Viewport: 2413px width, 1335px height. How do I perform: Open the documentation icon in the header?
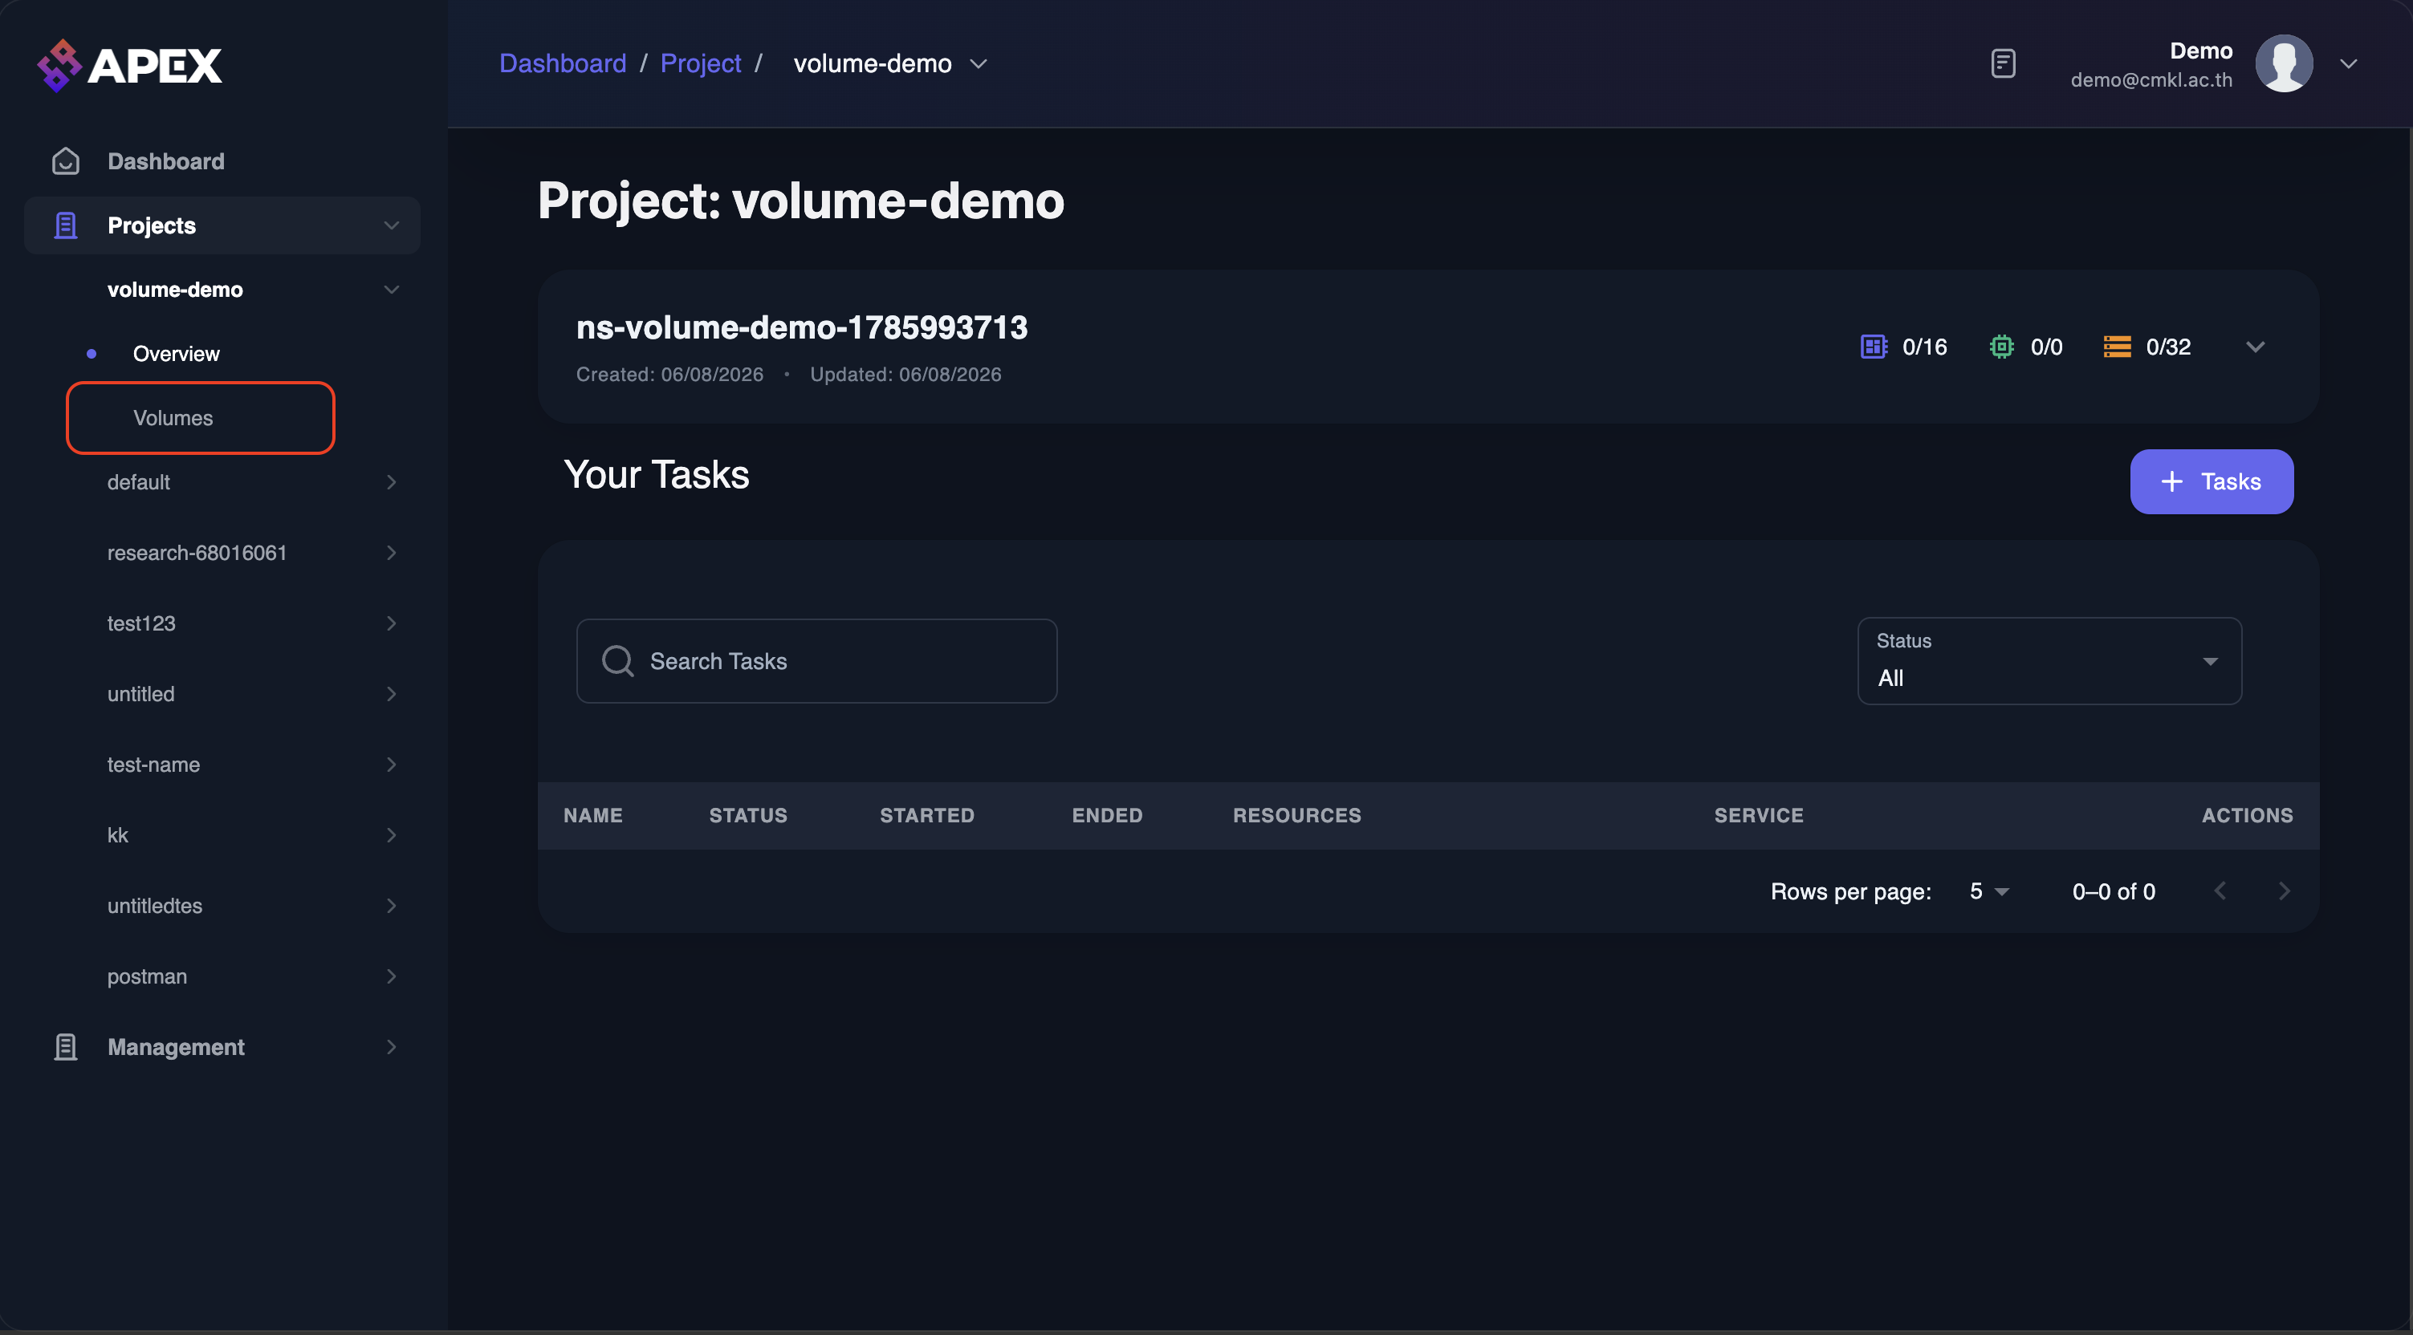click(x=2003, y=63)
